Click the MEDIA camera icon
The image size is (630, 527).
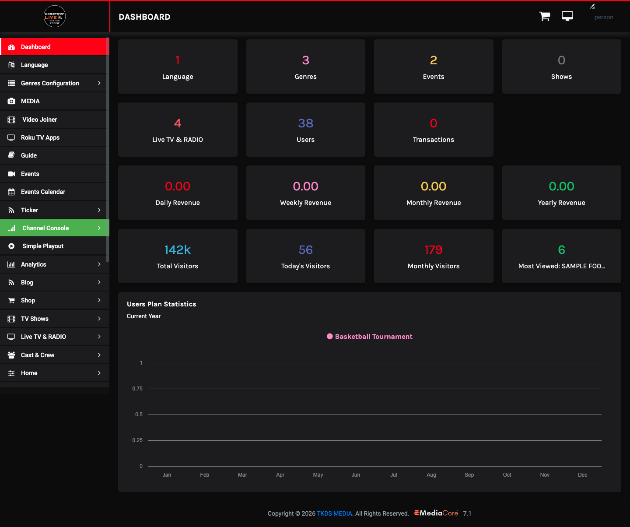click(x=11, y=101)
